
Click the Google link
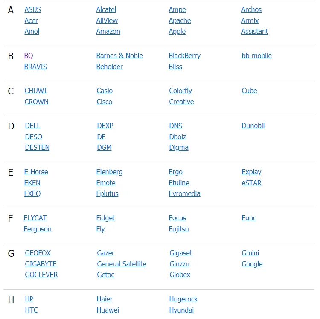point(252,264)
